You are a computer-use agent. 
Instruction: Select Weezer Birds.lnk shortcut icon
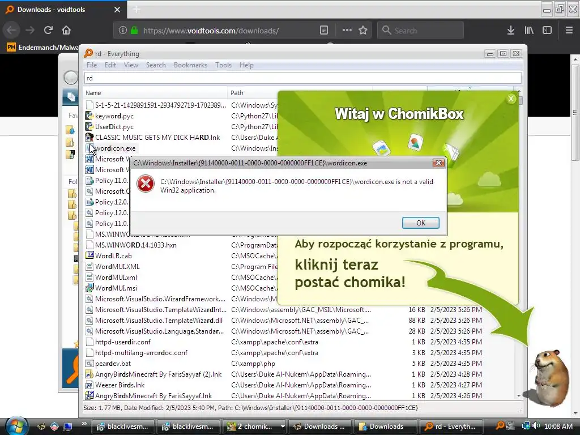pyautogui.click(x=89, y=385)
